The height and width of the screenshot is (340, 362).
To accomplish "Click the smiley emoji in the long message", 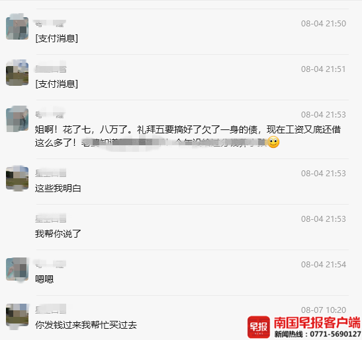I will [x=273, y=143].
